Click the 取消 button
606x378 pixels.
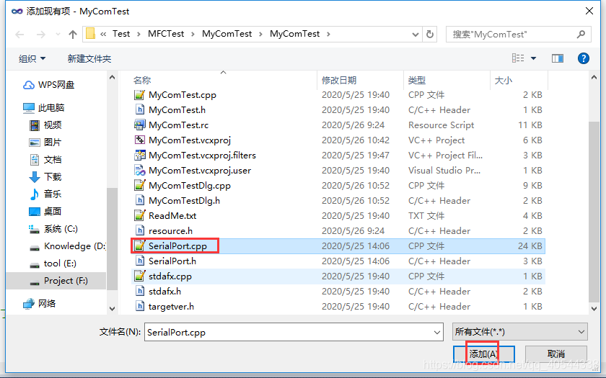click(556, 354)
